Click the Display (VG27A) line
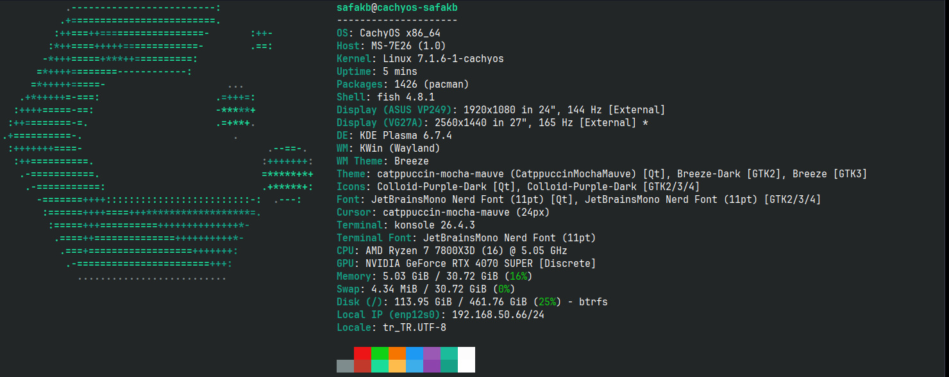This screenshot has width=949, height=377. (492, 123)
